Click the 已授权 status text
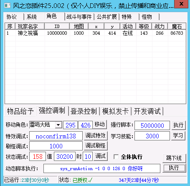 click(82, 180)
